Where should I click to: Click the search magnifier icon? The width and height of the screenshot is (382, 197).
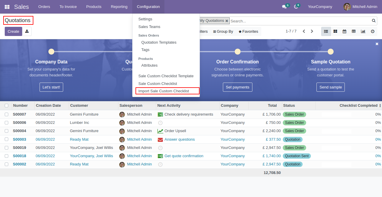pos(374,21)
